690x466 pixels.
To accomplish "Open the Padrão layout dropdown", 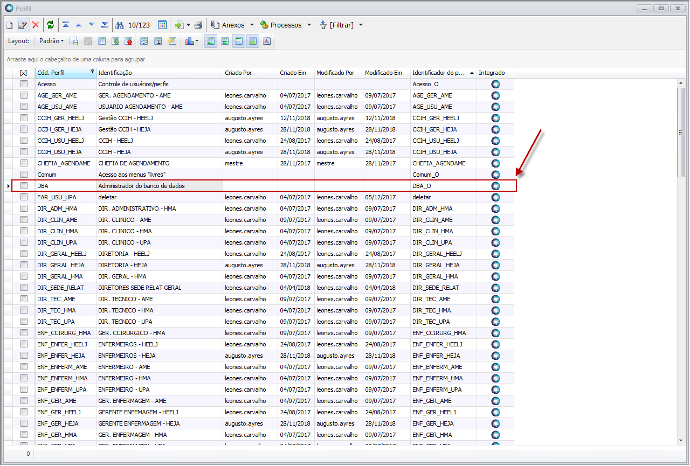I will click(x=51, y=41).
